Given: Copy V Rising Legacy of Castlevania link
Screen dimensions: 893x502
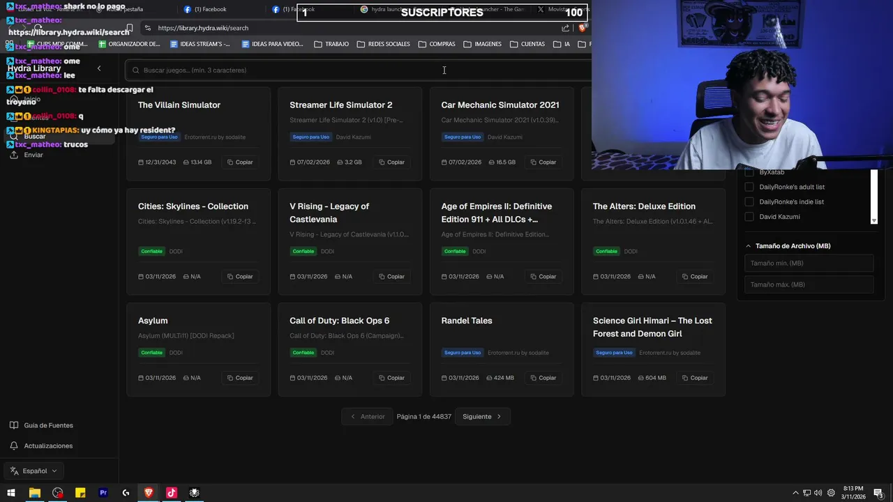Looking at the screenshot, I should pyautogui.click(x=391, y=276).
